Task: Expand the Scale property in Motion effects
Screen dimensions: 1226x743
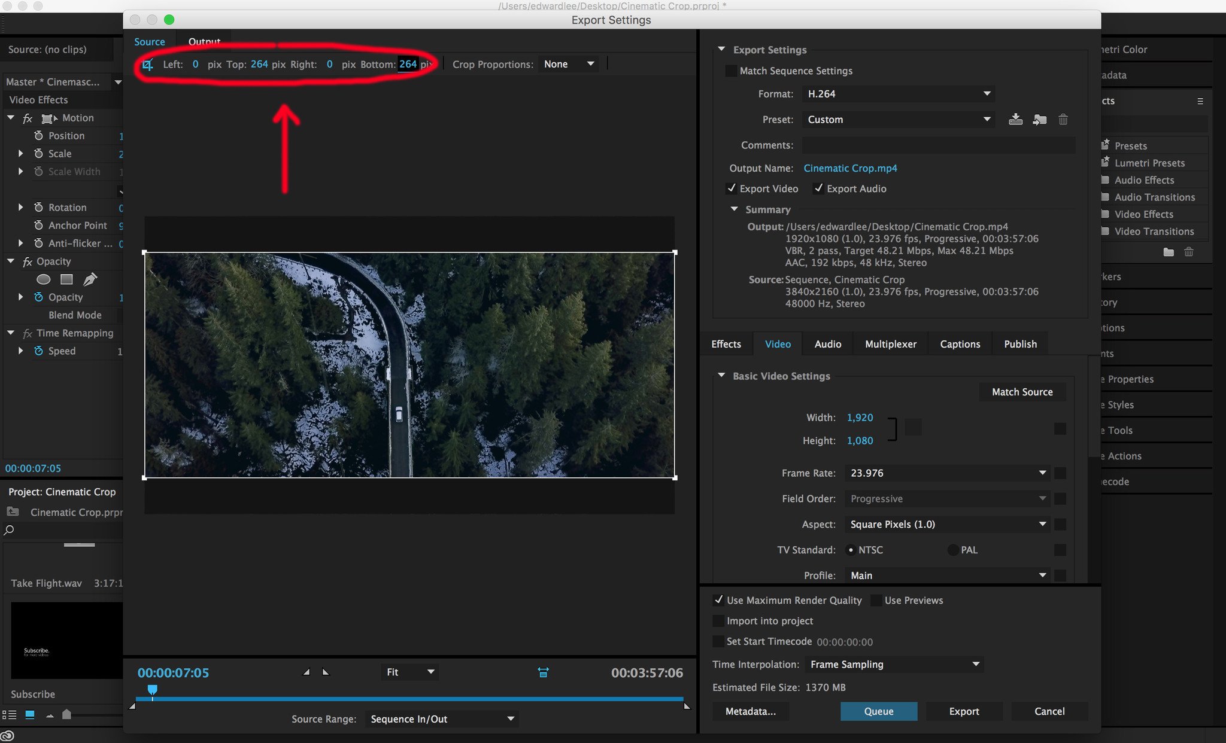Action: click(x=19, y=154)
